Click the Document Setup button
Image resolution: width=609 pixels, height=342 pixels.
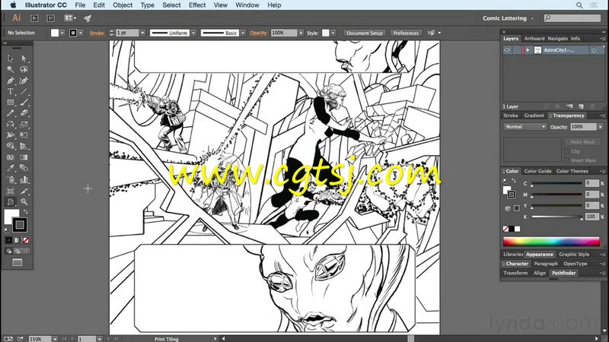[x=365, y=33]
